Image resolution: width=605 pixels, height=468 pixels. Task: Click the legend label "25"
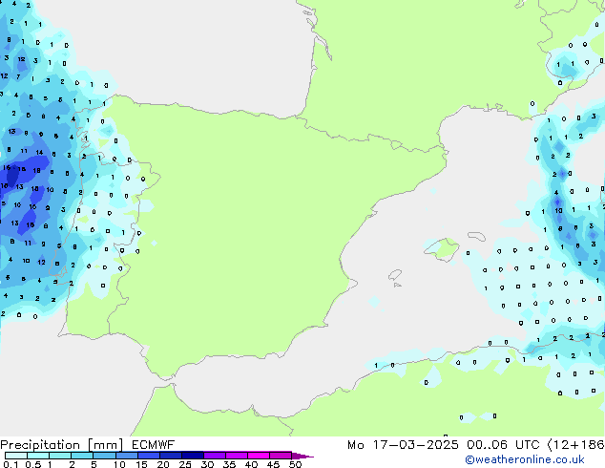[x=185, y=464]
